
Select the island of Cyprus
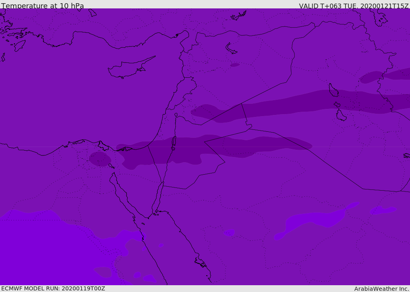pyautogui.click(x=128, y=69)
